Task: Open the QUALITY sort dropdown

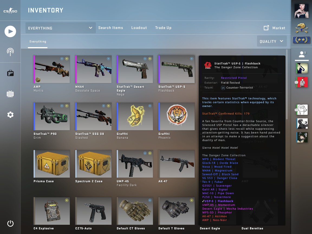Action: [x=272, y=41]
